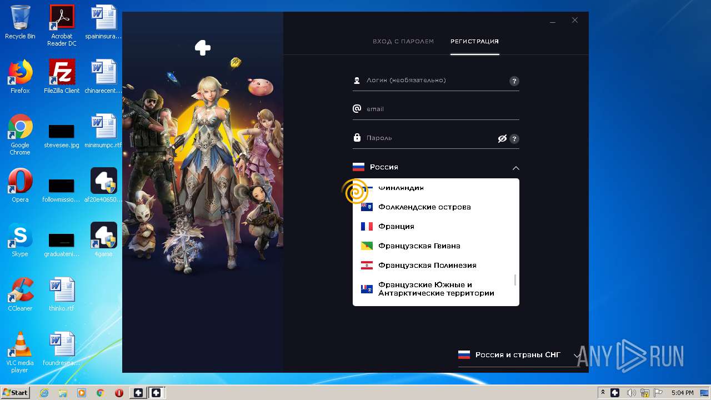Click the password field help question icon
Screen dimensions: 711x400
pyautogui.click(x=514, y=139)
